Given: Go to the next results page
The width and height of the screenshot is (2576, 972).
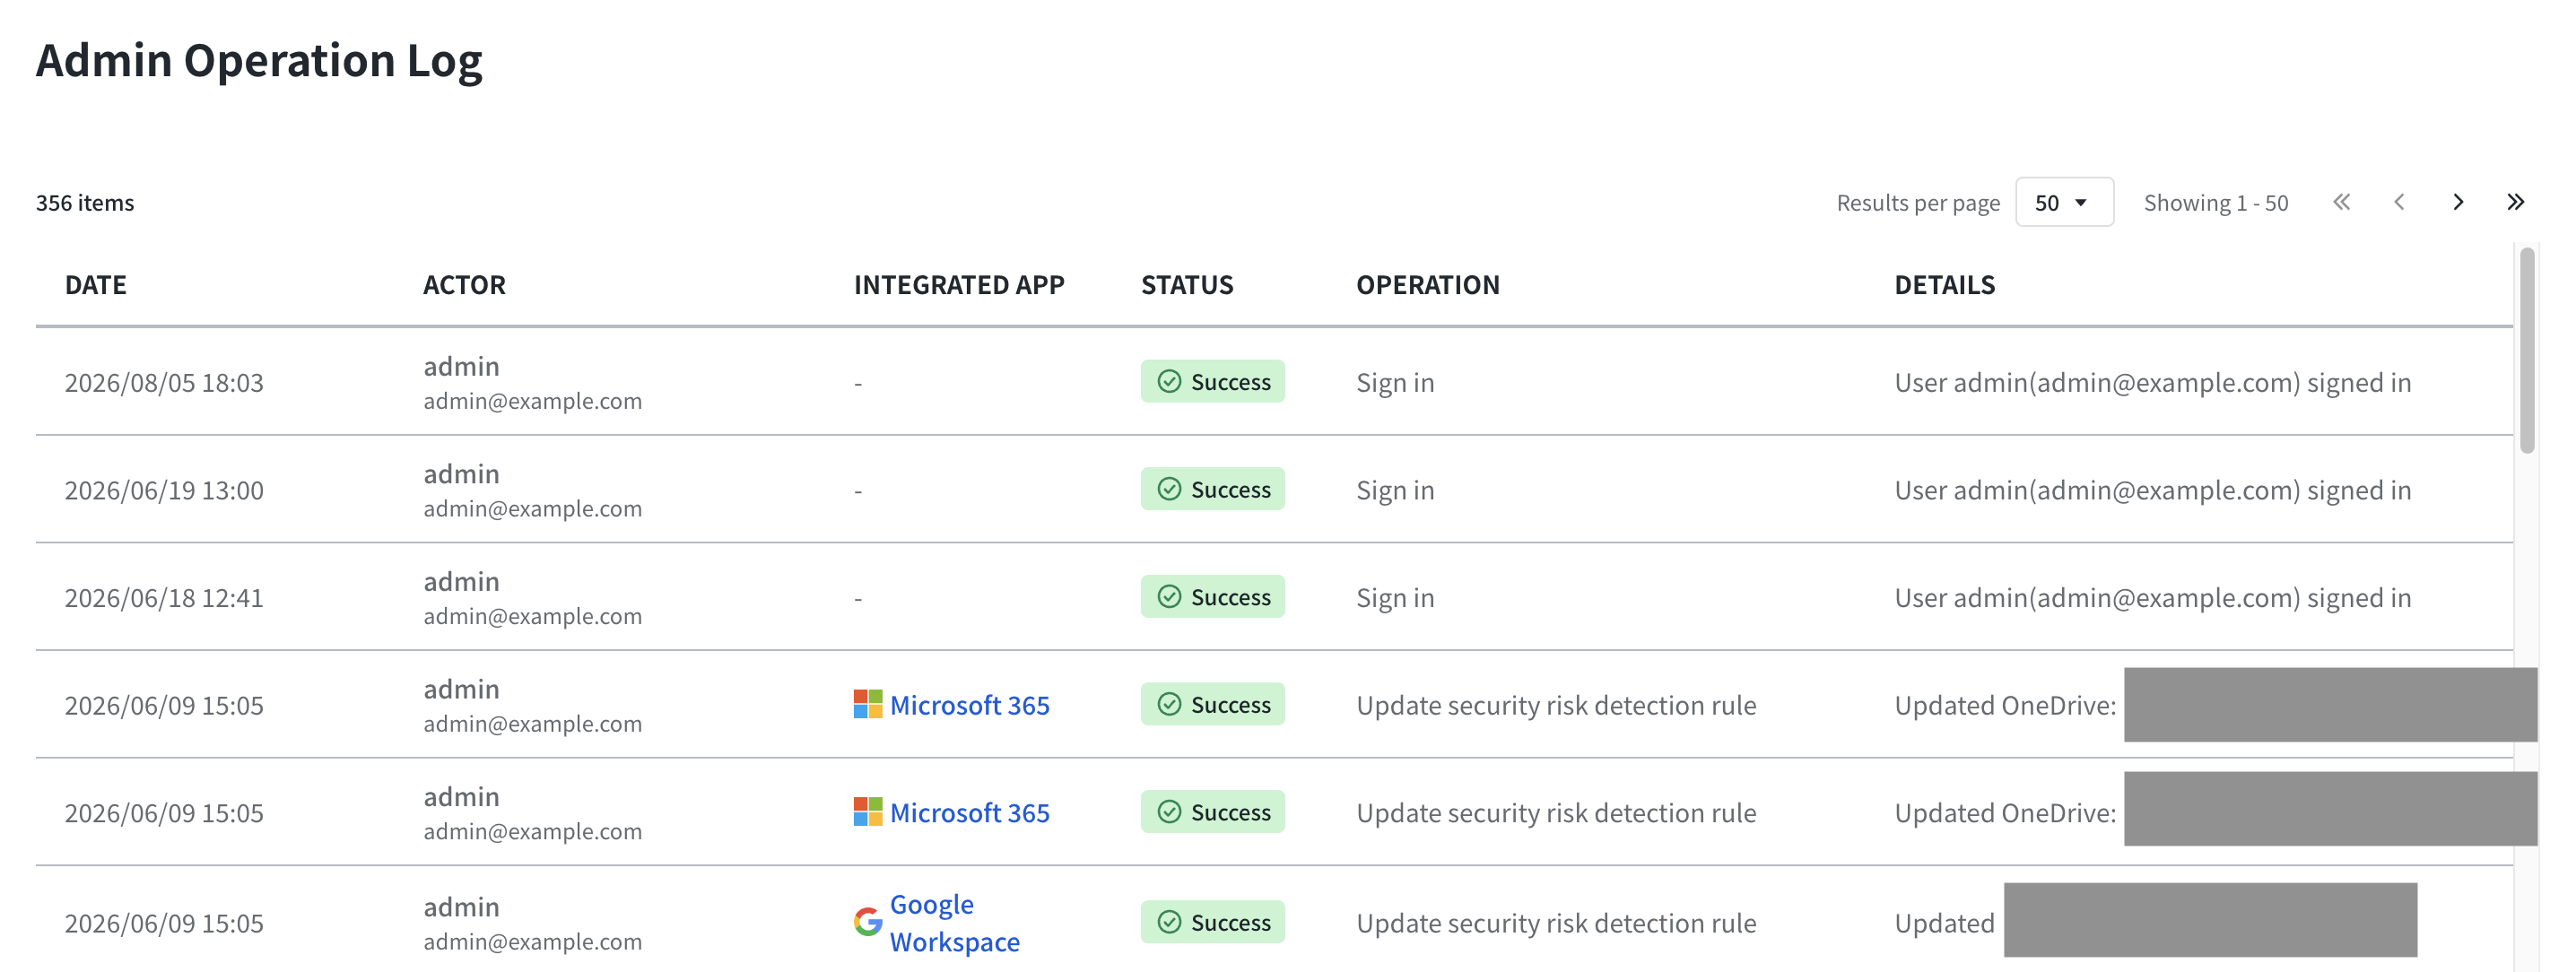Looking at the screenshot, I should (x=2457, y=203).
